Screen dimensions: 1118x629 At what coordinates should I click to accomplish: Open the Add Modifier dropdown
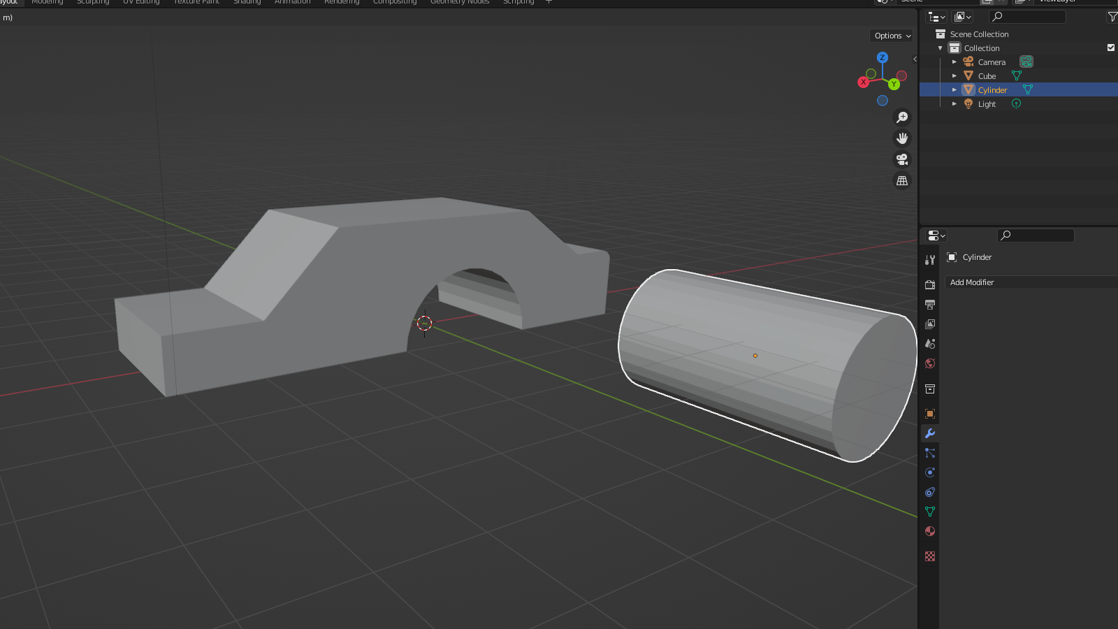(1031, 282)
